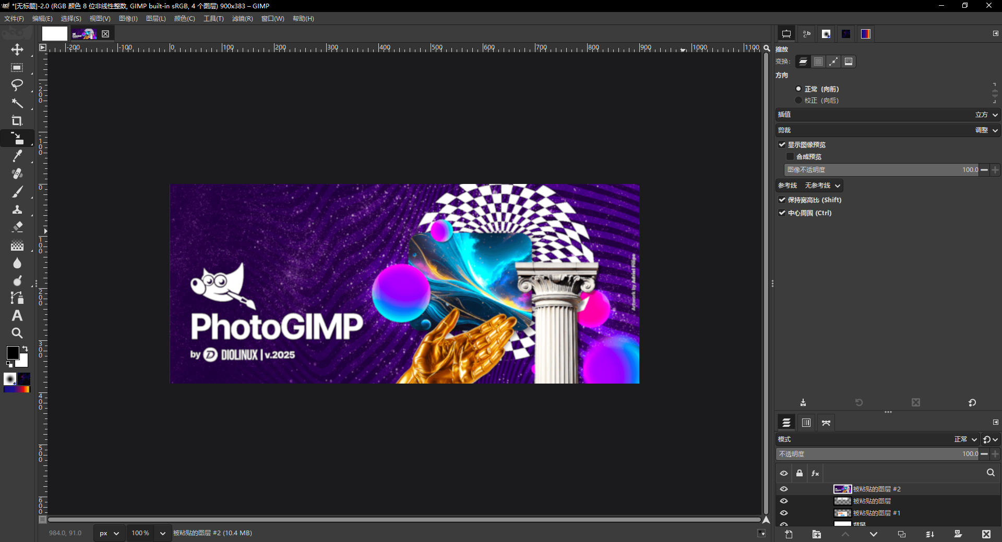Lower the selected layer one step
1002x542 pixels.
click(874, 534)
